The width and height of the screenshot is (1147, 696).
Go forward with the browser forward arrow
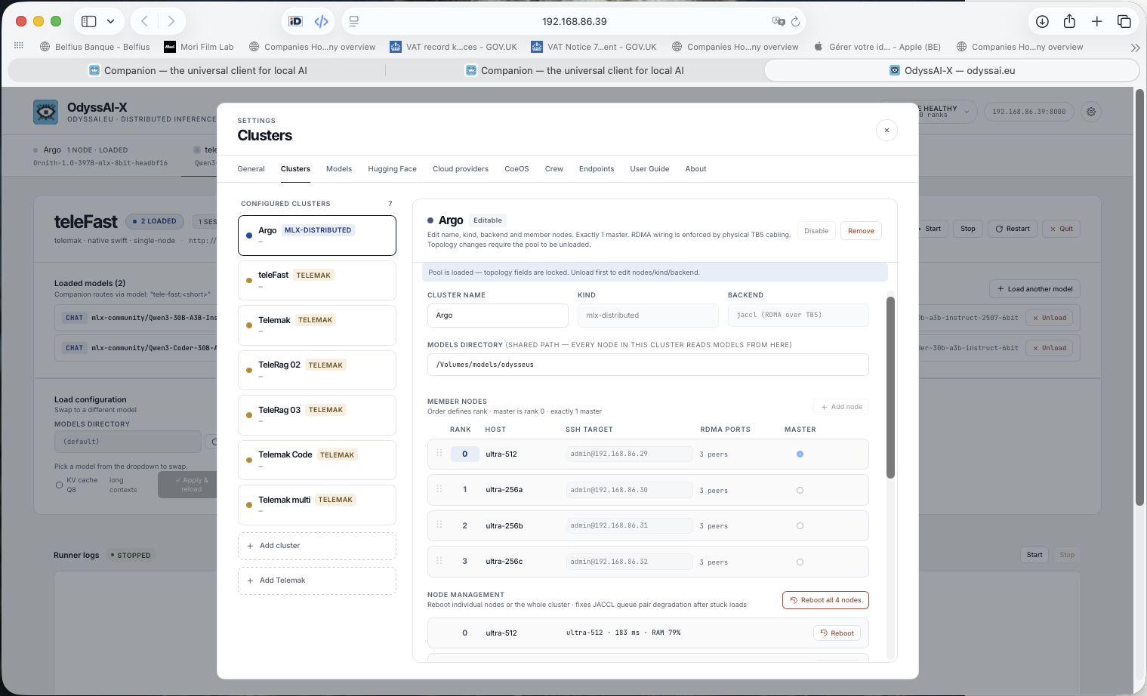tap(171, 21)
